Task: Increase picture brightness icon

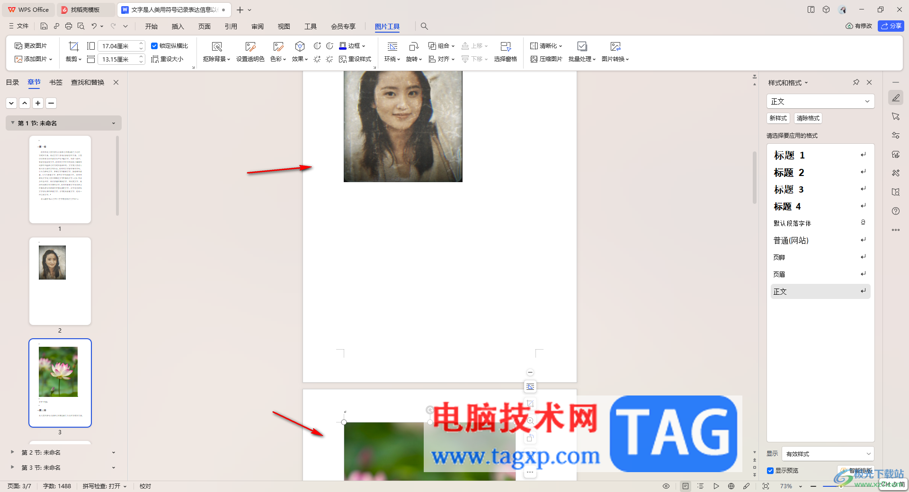Action: point(317,59)
